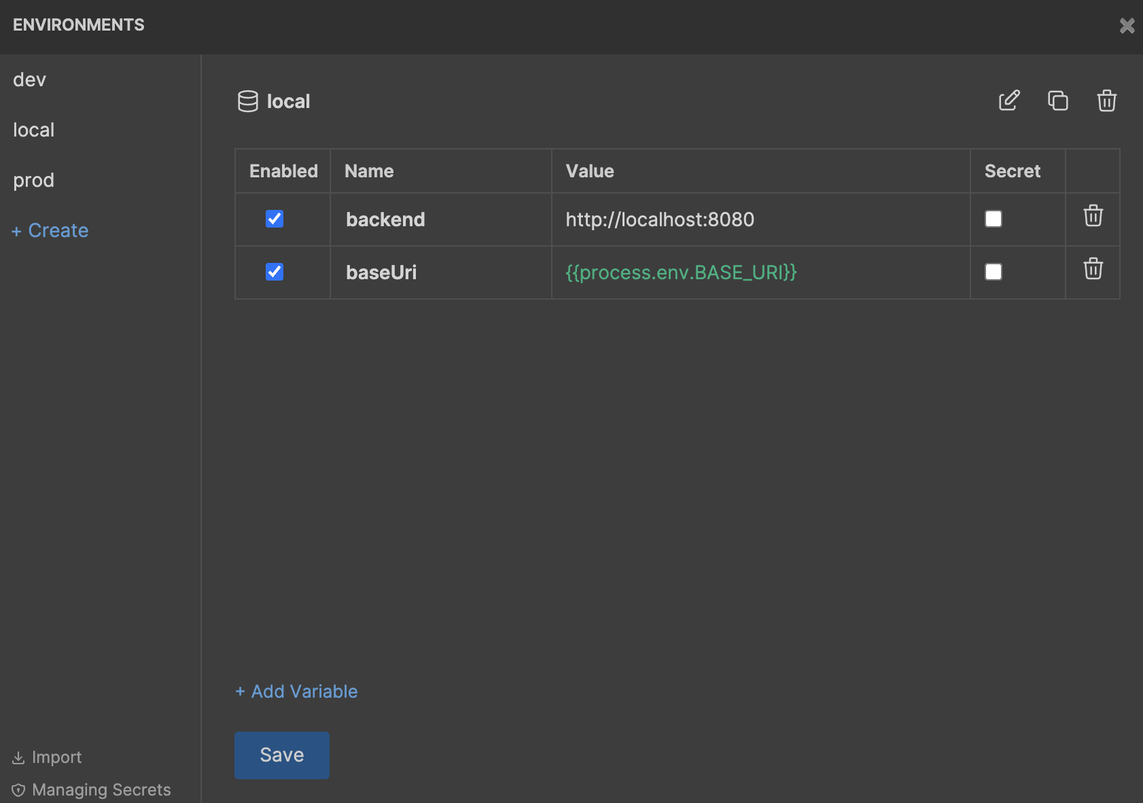The image size is (1143, 803).
Task: Remove the baseUri variable row
Action: pyautogui.click(x=1093, y=269)
